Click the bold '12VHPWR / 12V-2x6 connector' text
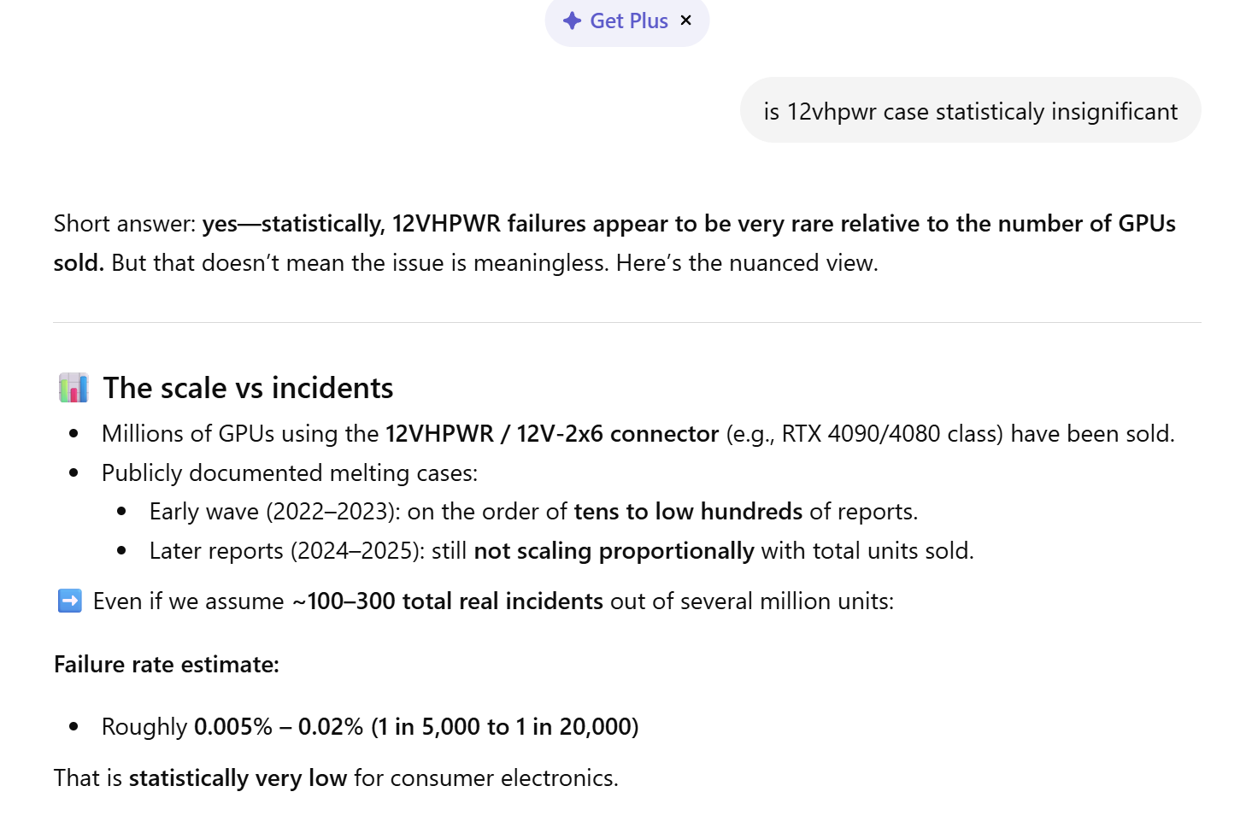 [552, 434]
